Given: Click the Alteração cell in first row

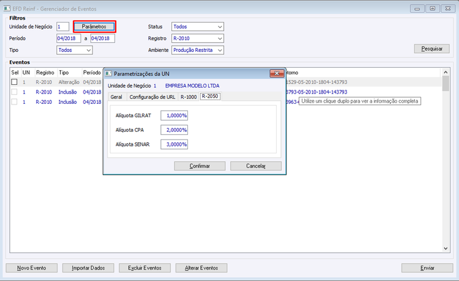Looking at the screenshot, I should pyautogui.click(x=69, y=82).
